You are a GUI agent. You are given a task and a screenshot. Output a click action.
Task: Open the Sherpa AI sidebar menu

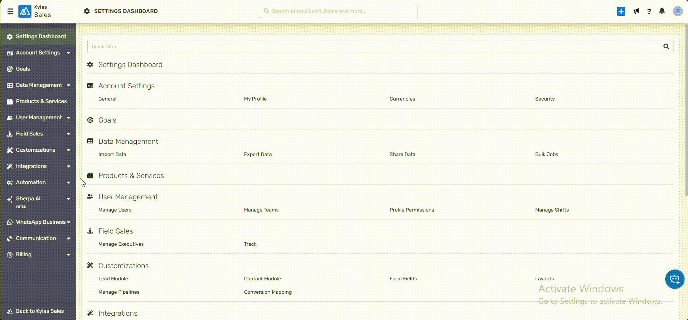coord(38,202)
